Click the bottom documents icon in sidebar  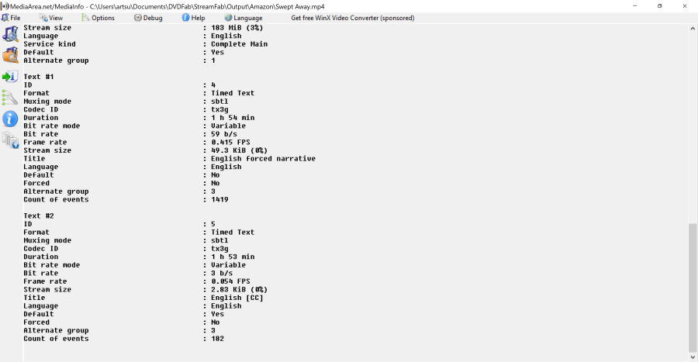point(10,140)
